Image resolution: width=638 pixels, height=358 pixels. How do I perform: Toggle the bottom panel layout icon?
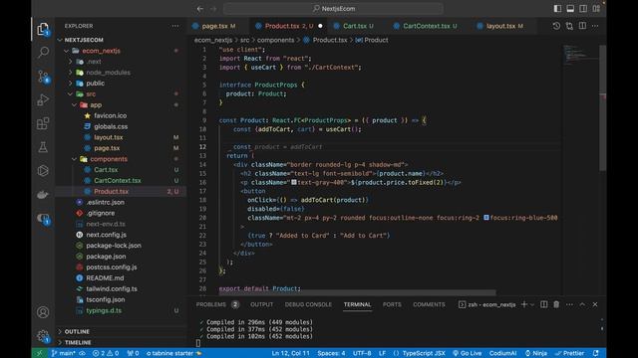point(570,9)
